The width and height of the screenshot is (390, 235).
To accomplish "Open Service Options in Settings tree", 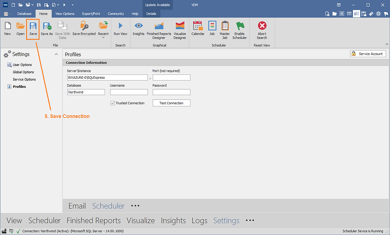I will (x=24, y=80).
